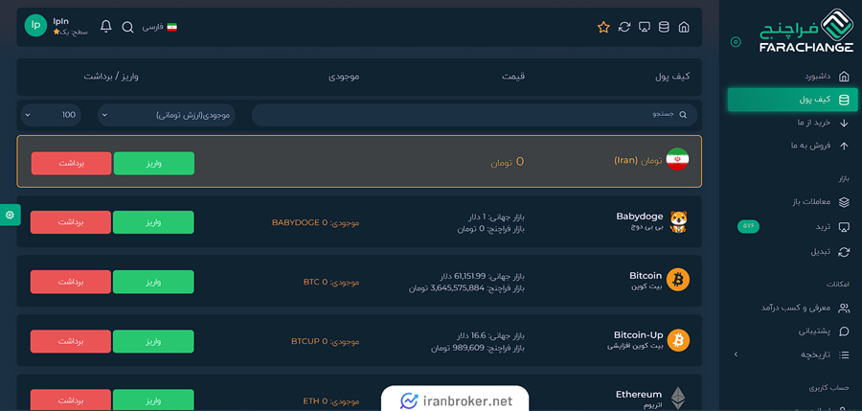
Task: Open معرفی و کسب درآمد in sidebar
Action: [x=805, y=308]
